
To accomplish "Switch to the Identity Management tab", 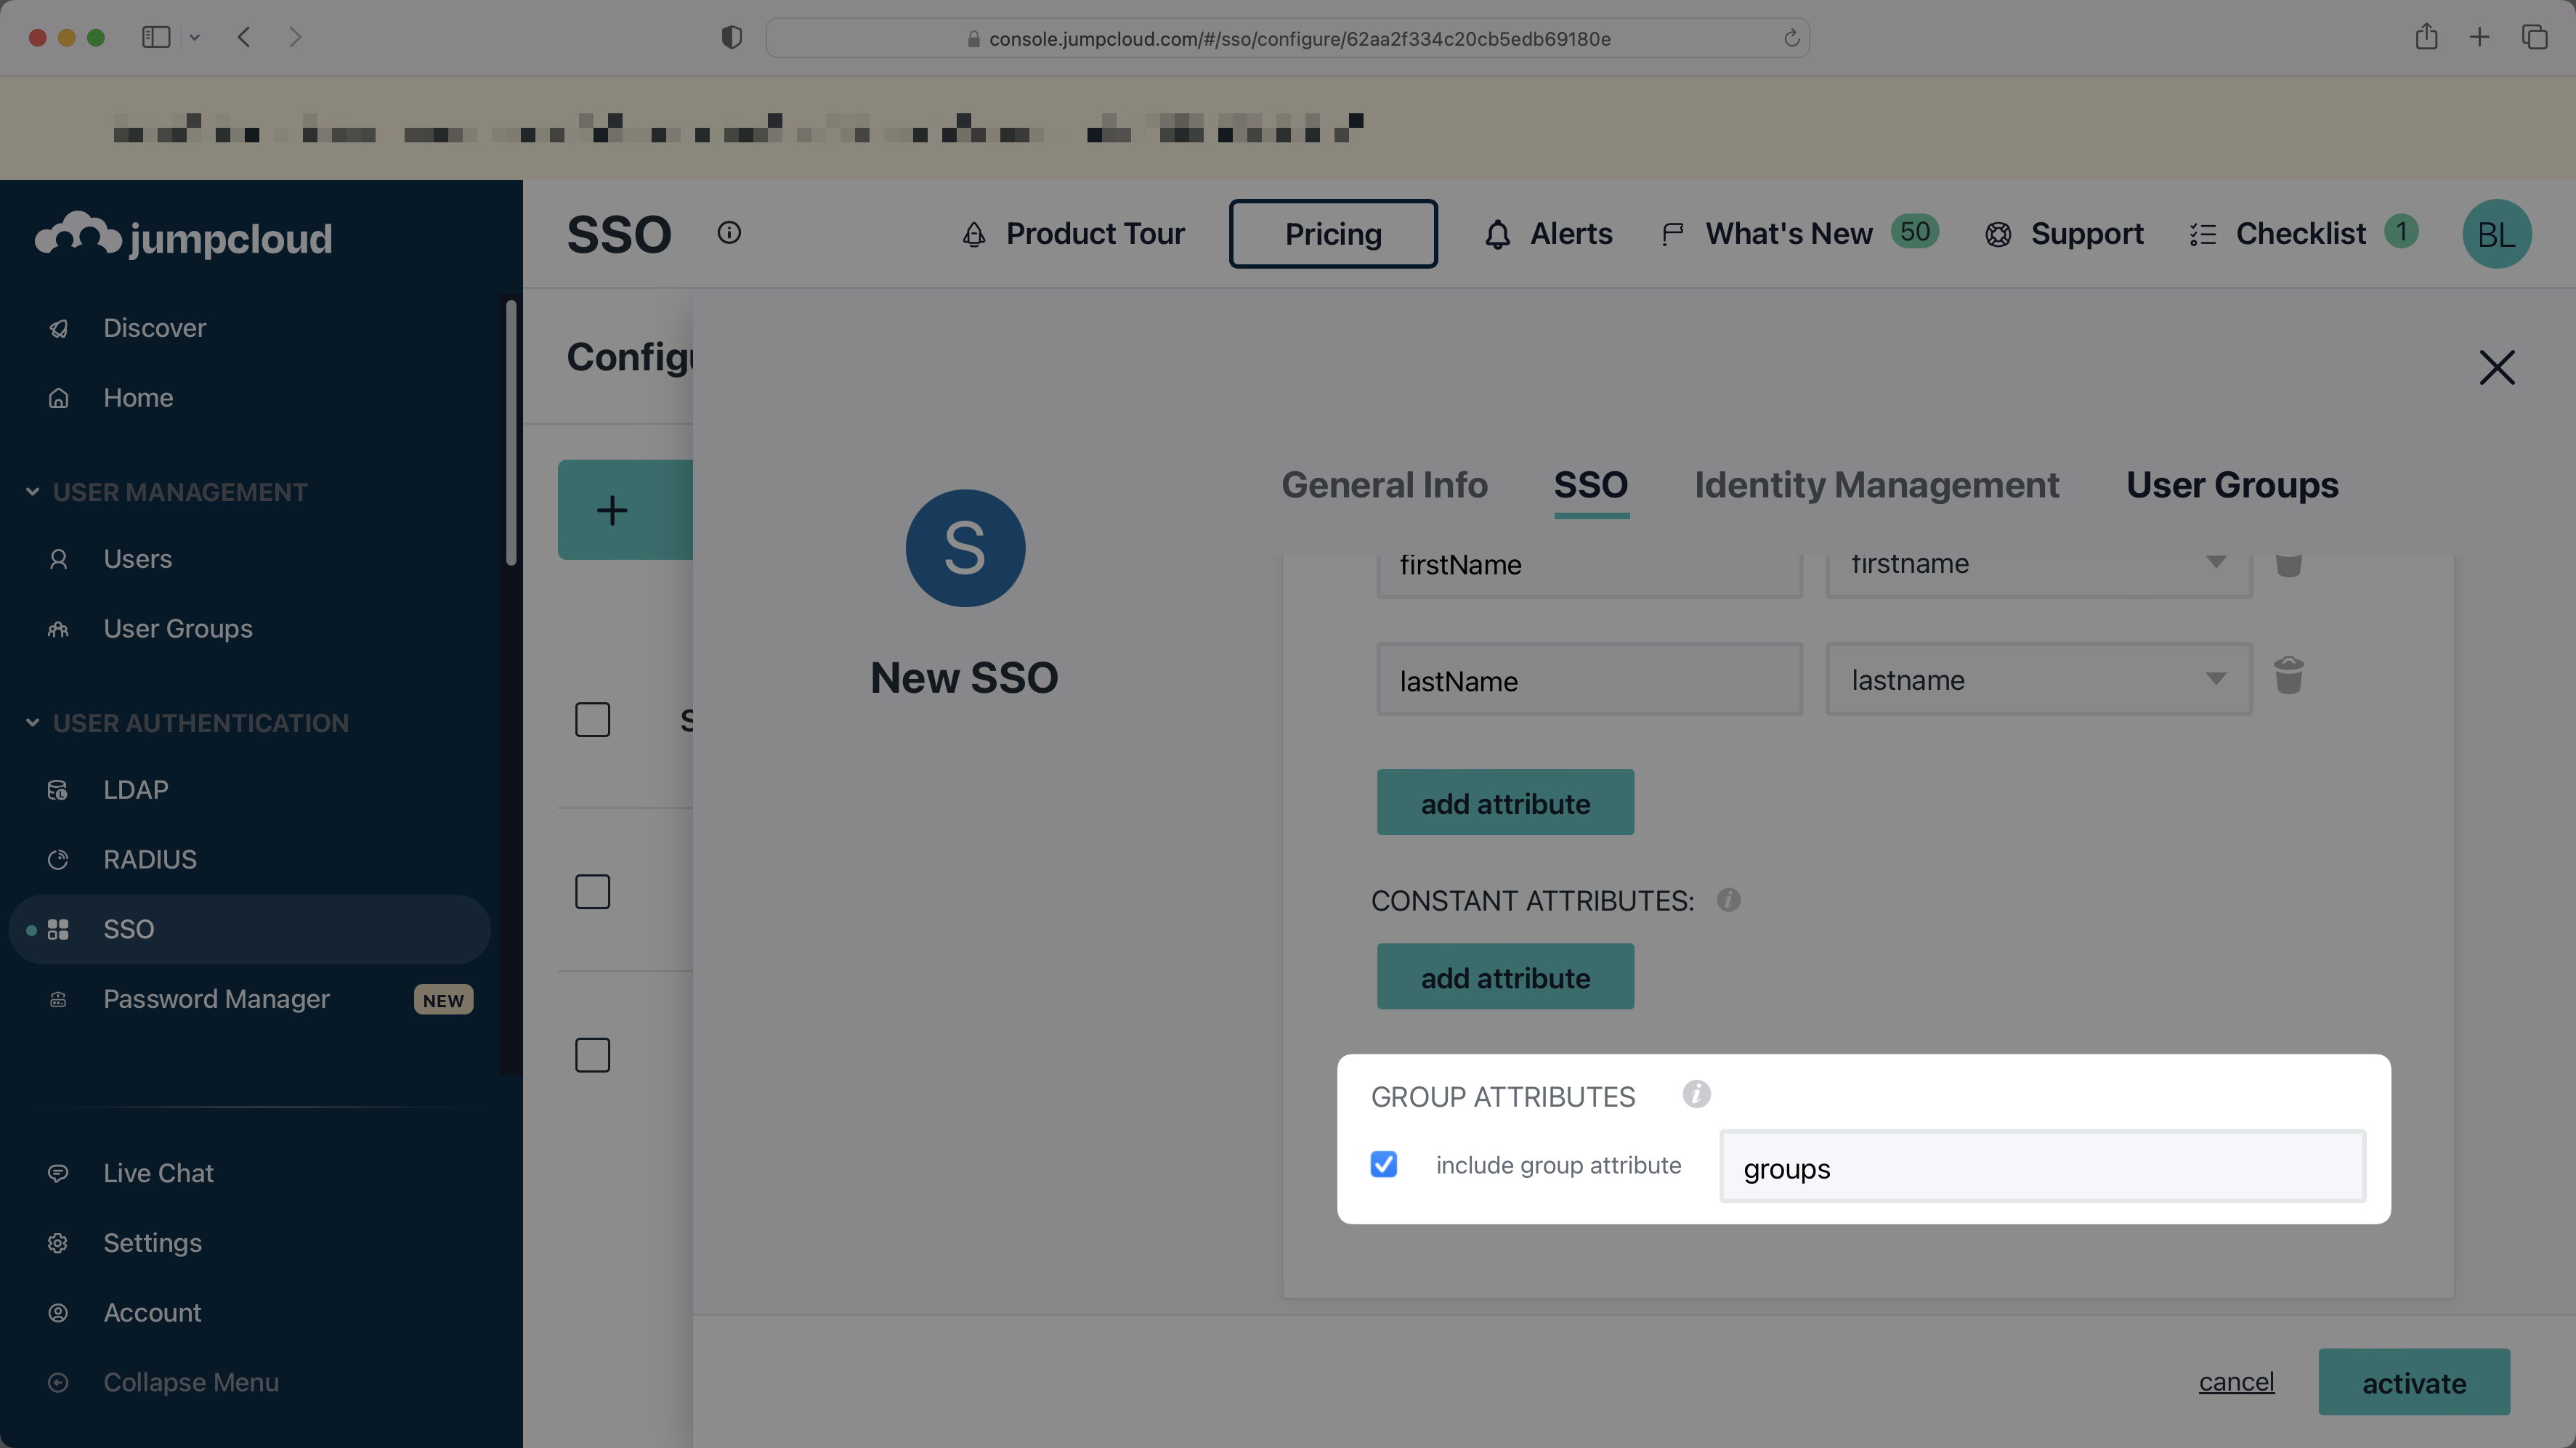I will click(x=1877, y=484).
